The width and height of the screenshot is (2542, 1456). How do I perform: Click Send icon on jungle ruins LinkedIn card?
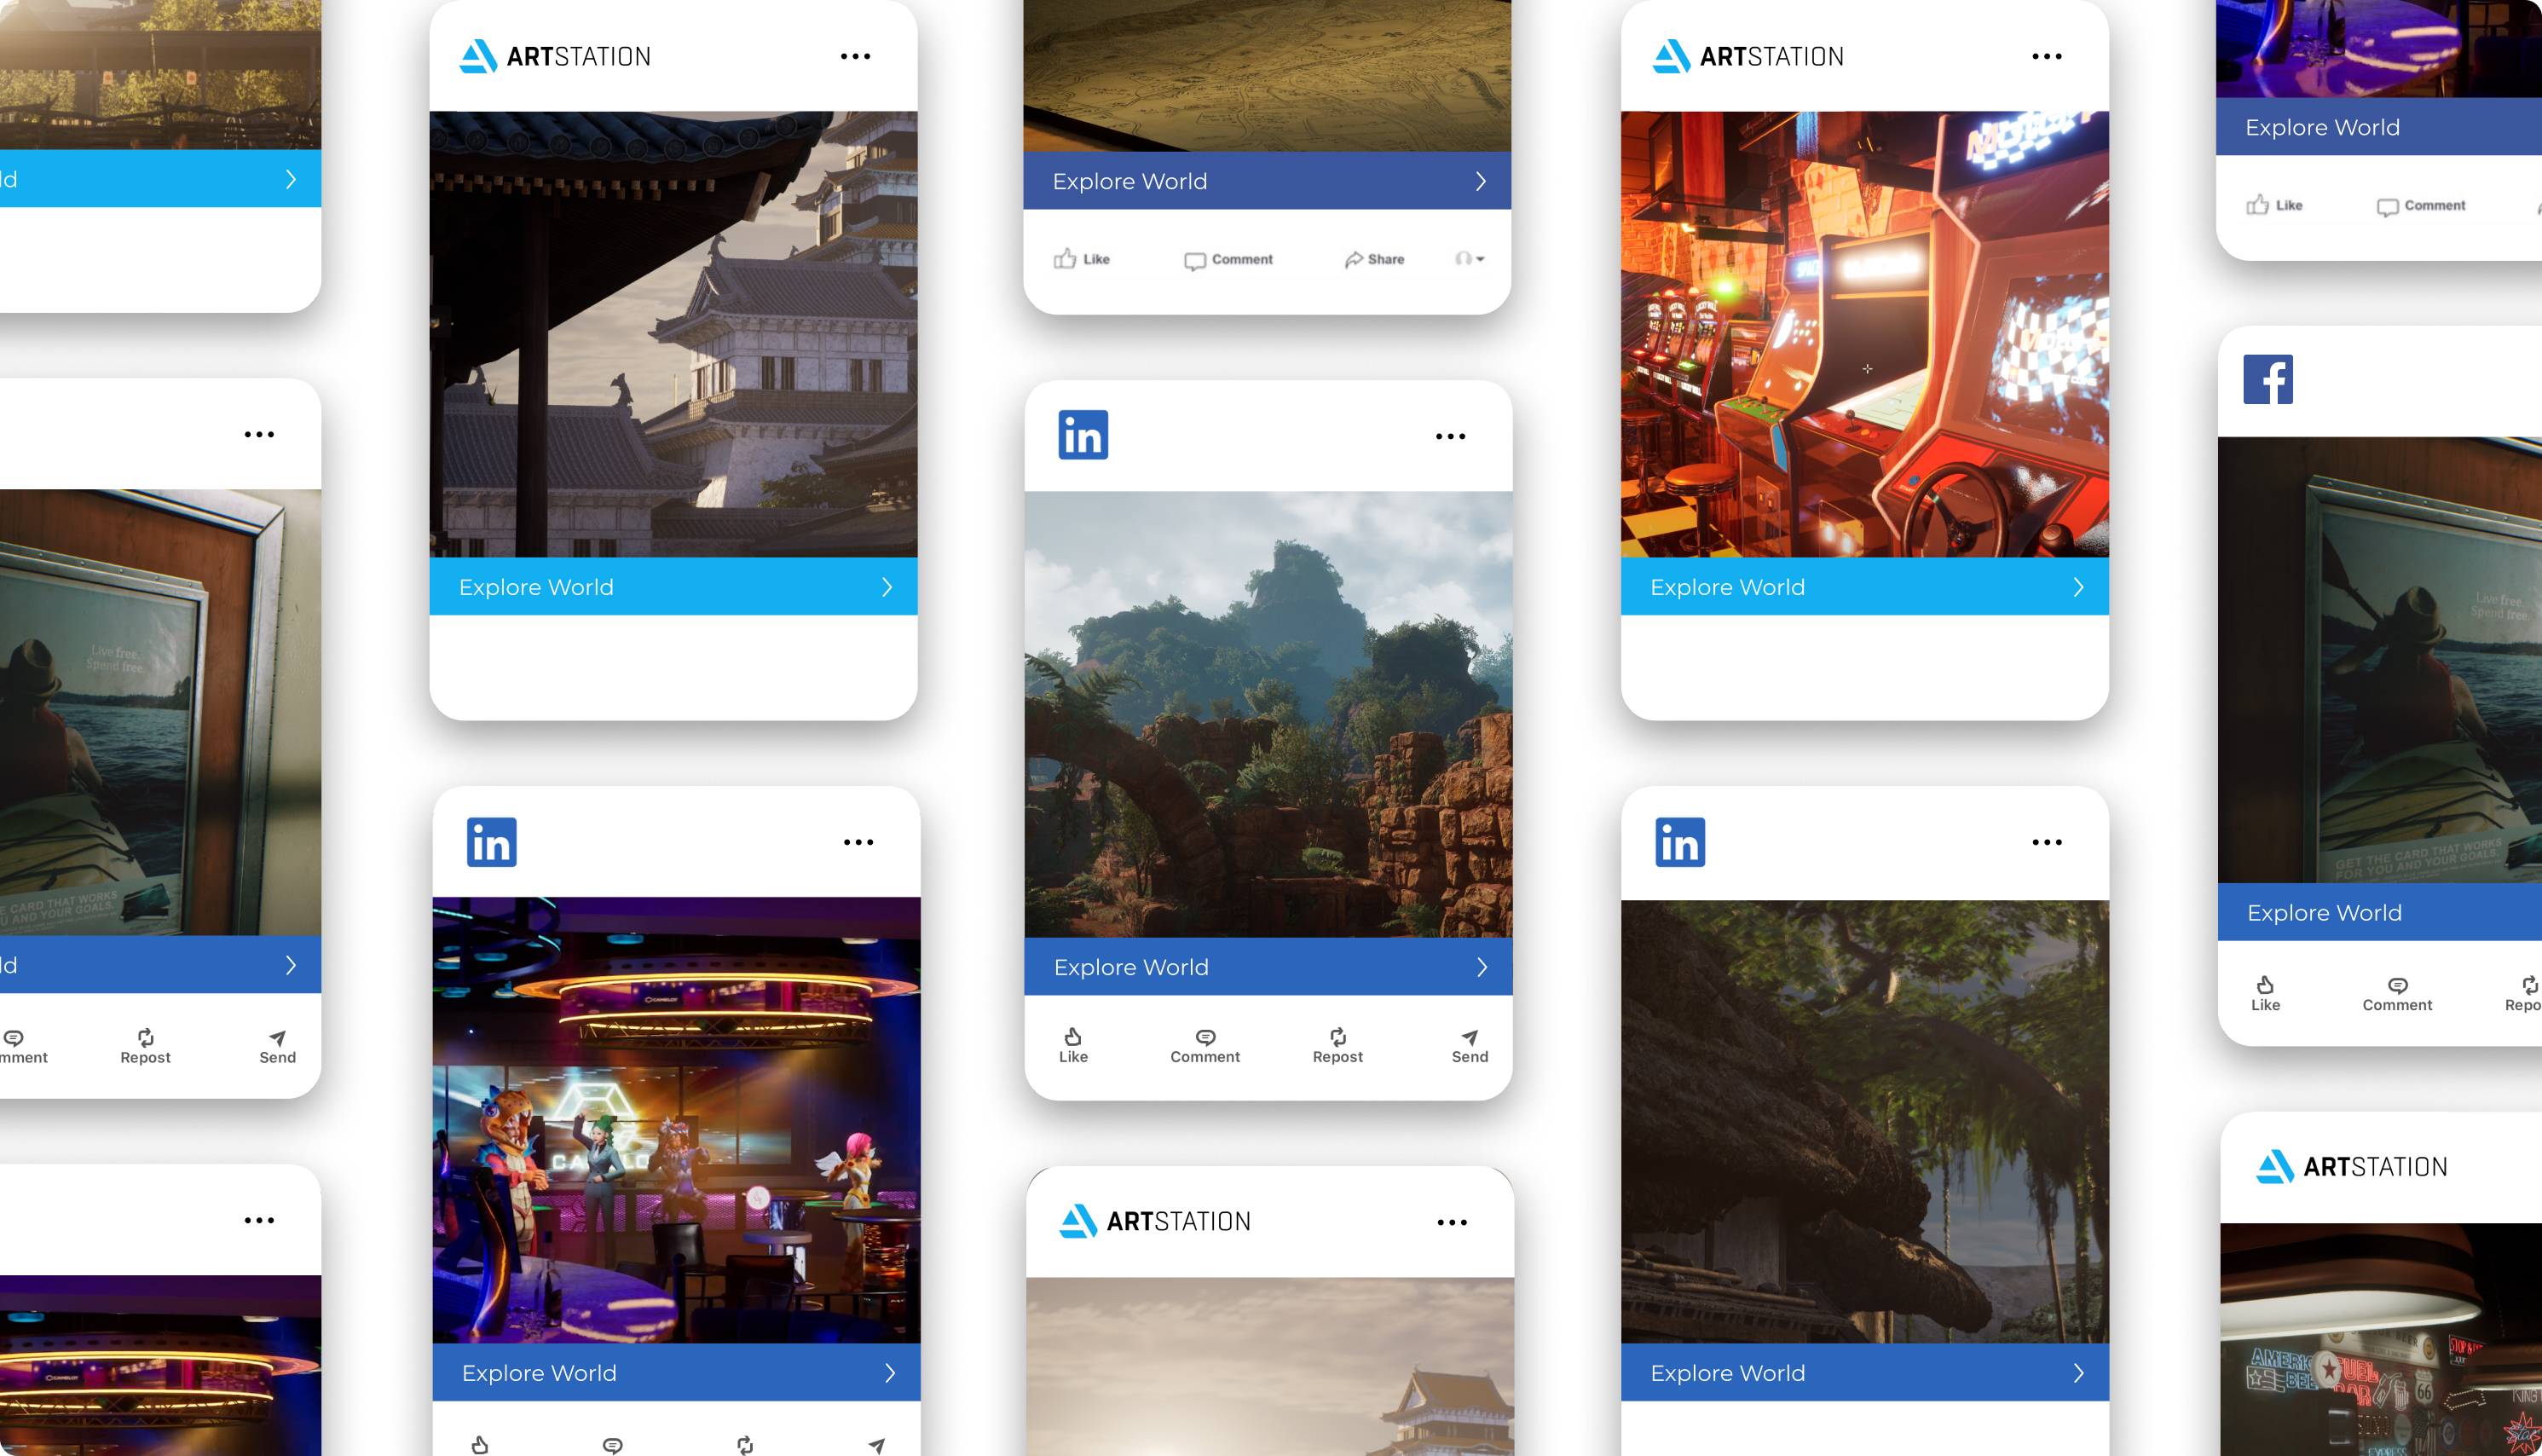(x=1469, y=1037)
